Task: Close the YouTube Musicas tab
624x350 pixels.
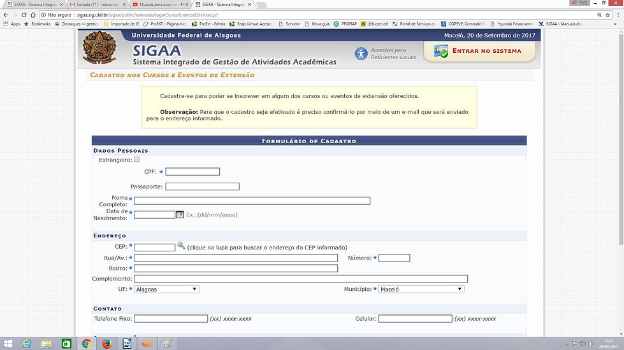Action: pyautogui.click(x=187, y=4)
